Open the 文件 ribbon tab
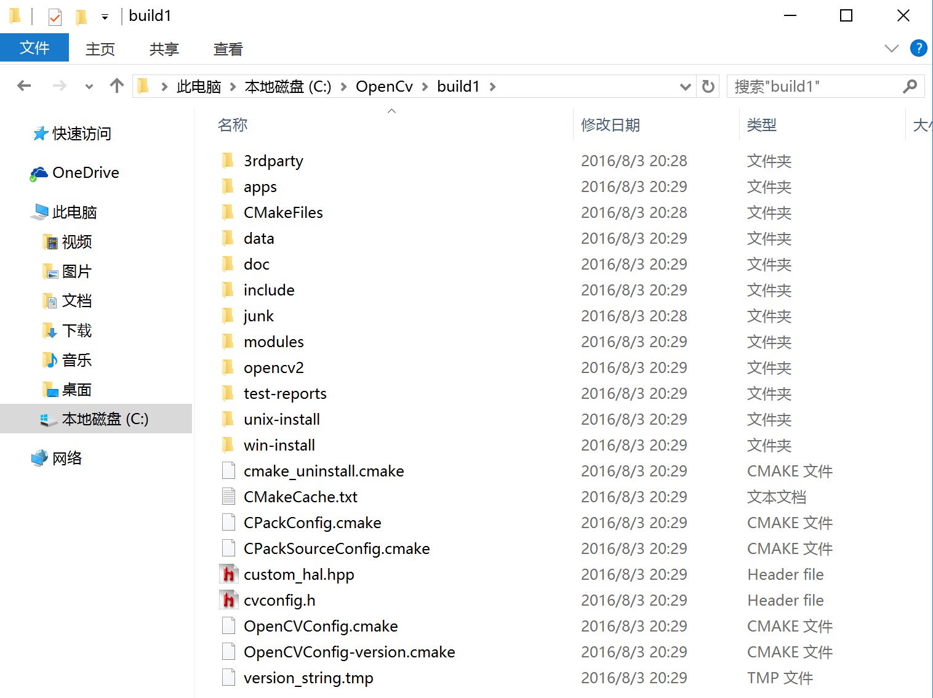933x698 pixels. click(x=34, y=48)
